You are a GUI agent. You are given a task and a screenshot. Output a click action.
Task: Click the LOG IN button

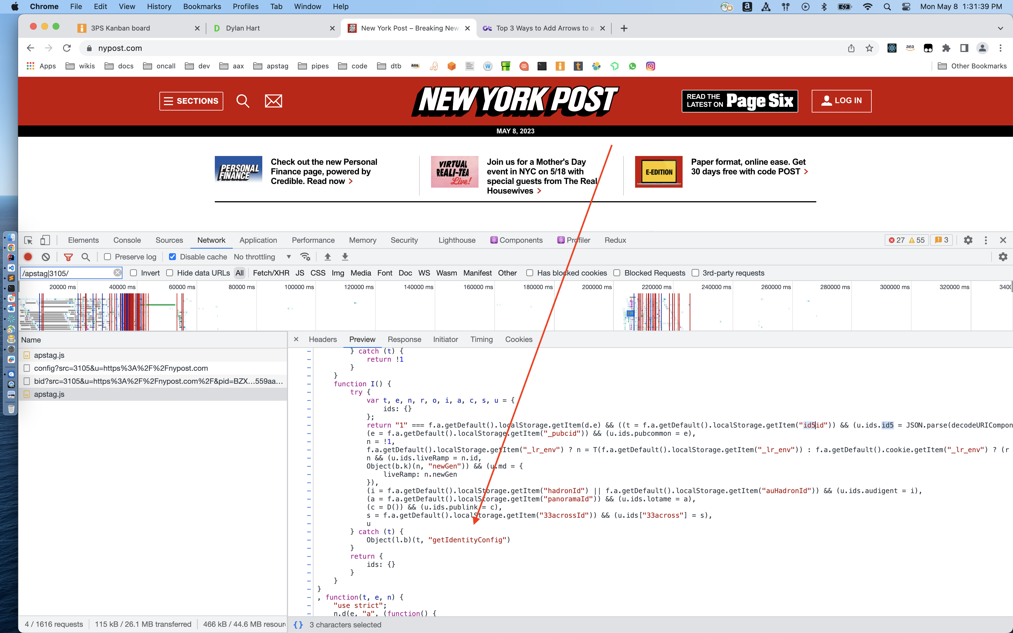pyautogui.click(x=841, y=101)
